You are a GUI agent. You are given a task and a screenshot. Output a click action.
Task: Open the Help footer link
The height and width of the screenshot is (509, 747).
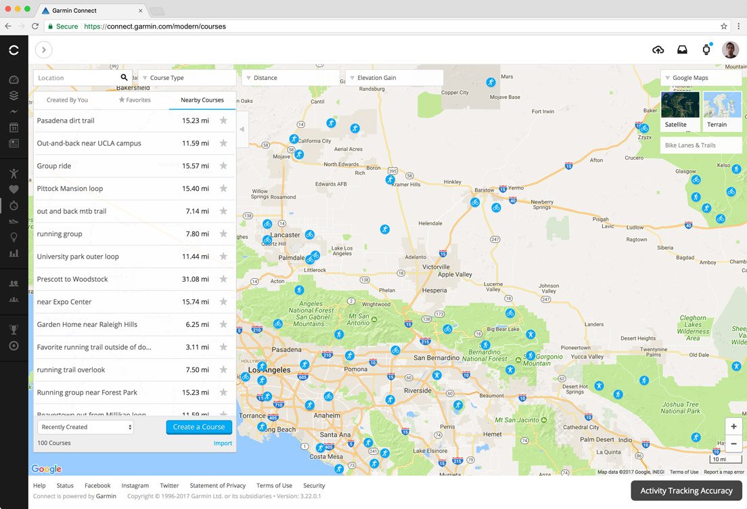[39, 485]
